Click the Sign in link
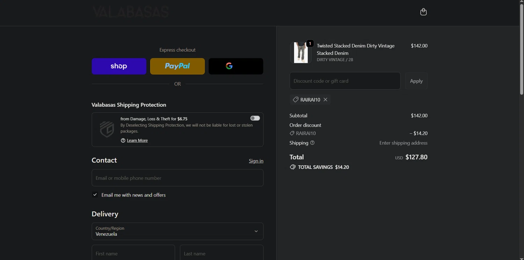524x260 pixels. pos(256,161)
